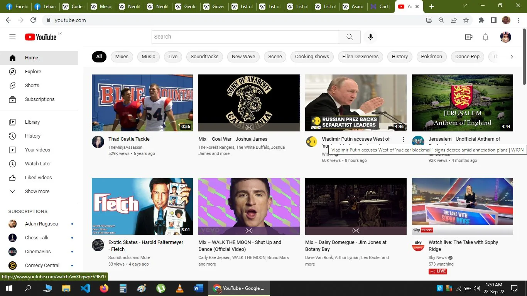527x296 pixels.
Task: Start voice search with the microphone
Action: [x=370, y=37]
